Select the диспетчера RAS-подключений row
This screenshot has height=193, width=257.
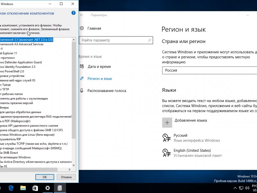coord(36,117)
